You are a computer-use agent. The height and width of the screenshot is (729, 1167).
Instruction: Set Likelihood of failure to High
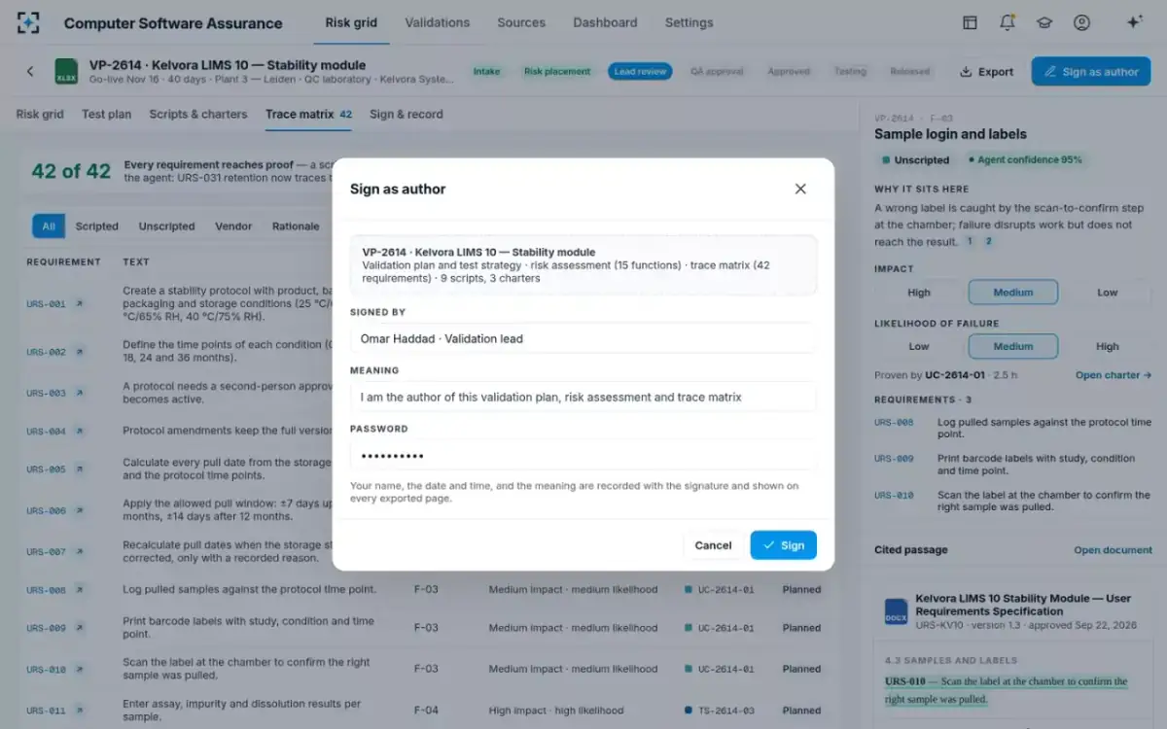pyautogui.click(x=1107, y=346)
